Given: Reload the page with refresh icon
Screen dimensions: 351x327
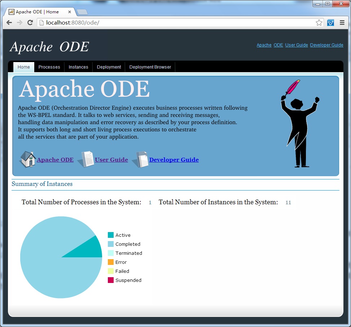Looking at the screenshot, I should click(30, 23).
